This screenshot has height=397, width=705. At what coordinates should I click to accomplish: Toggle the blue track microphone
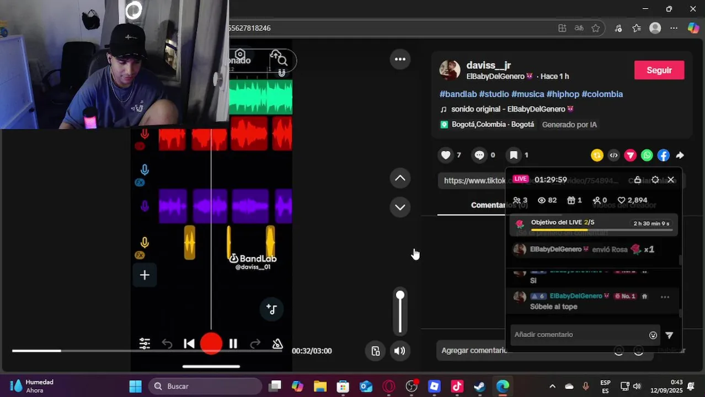click(145, 170)
